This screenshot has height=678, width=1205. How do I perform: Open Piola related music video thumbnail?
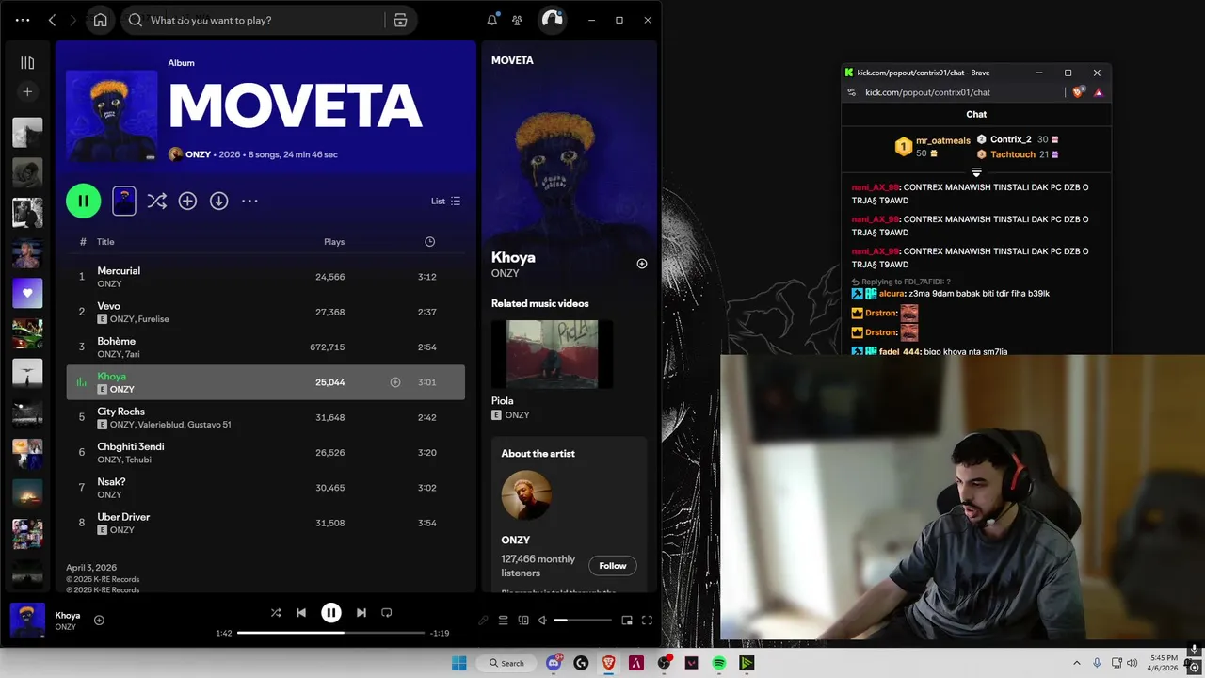tap(552, 354)
